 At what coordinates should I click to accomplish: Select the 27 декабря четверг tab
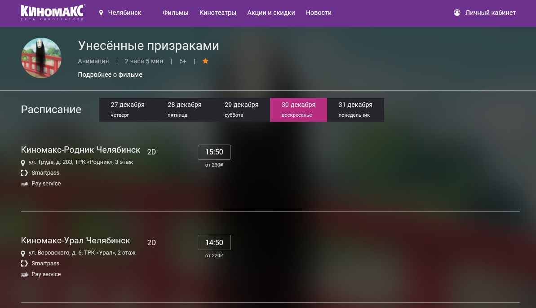[x=128, y=110]
